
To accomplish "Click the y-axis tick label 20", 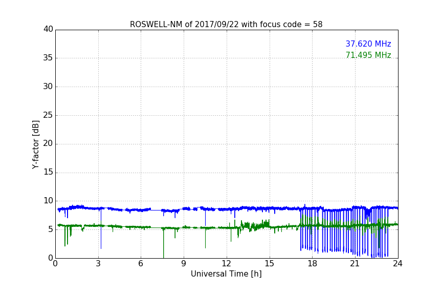I will (48, 144).
